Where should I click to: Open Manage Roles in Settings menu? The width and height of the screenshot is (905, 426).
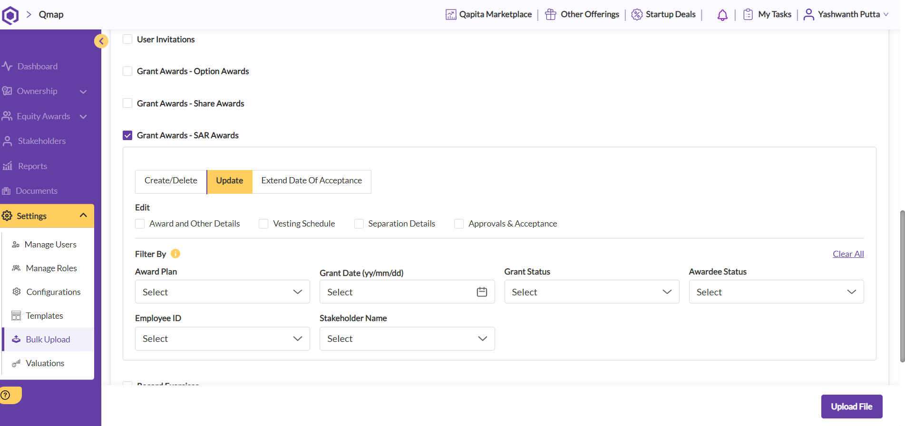click(51, 268)
